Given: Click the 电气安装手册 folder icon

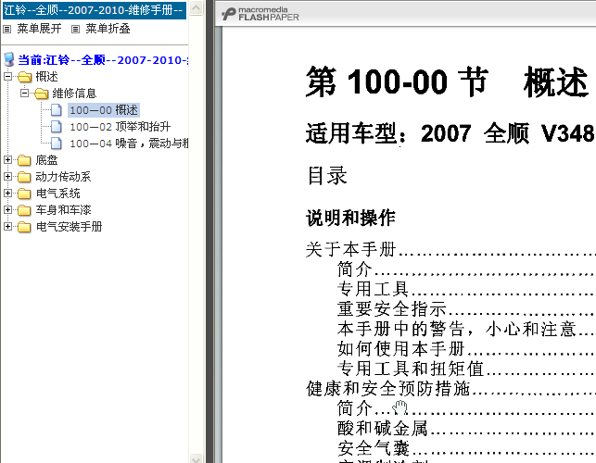Looking at the screenshot, I should click(x=24, y=227).
